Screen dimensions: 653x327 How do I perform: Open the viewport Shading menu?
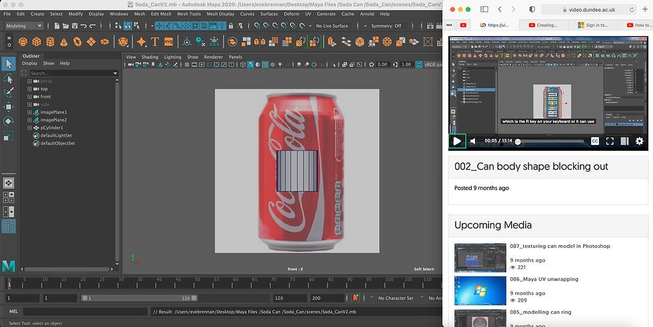coord(149,57)
